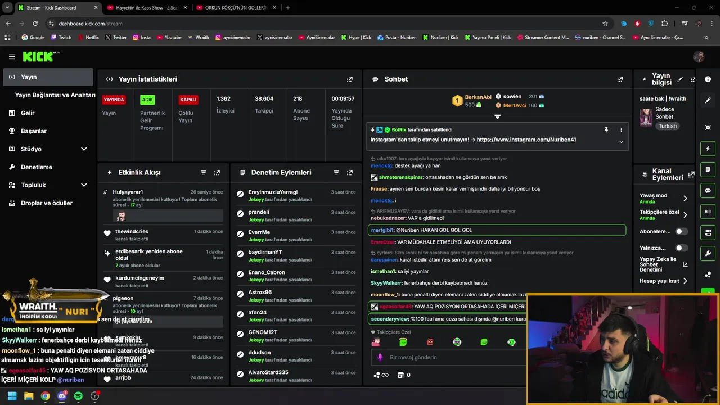The width and height of the screenshot is (720, 405).
Task: Click the wrench icon in right sidebar
Action: click(x=708, y=254)
